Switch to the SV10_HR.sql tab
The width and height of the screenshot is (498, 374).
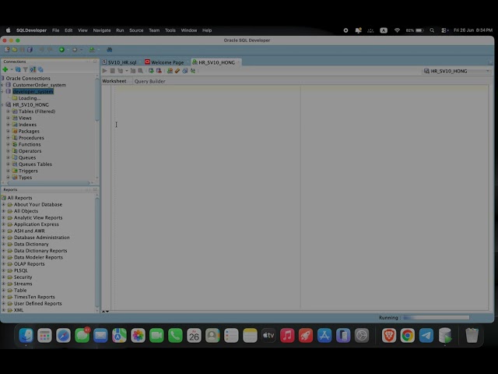pos(122,62)
